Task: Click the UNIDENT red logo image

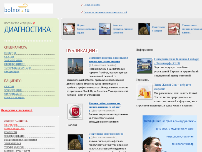Action: point(75,111)
